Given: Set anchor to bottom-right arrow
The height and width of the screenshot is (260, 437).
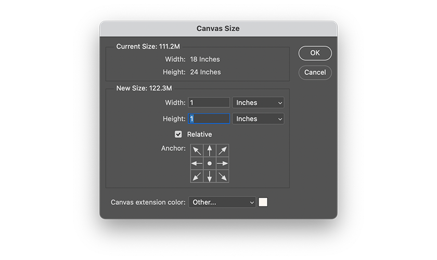Looking at the screenshot, I should pos(223,176).
